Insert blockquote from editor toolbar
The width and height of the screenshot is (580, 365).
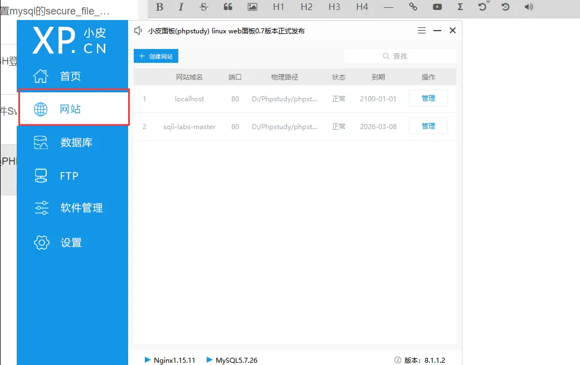point(228,7)
